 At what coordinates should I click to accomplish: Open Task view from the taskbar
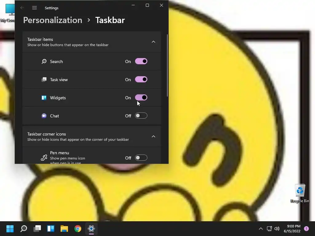(x=37, y=229)
